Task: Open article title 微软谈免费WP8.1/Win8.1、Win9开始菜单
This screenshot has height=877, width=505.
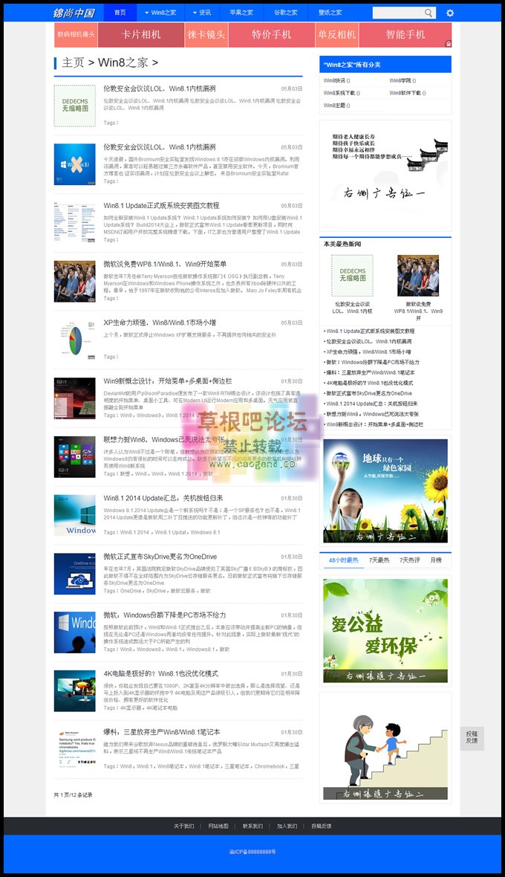Action: (165, 264)
